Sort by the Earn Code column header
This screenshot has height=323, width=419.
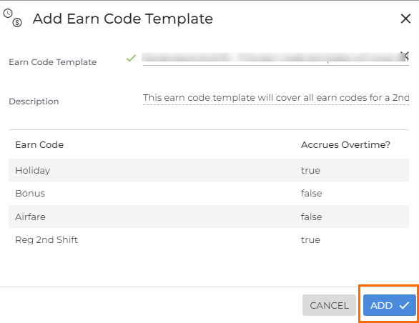39,145
